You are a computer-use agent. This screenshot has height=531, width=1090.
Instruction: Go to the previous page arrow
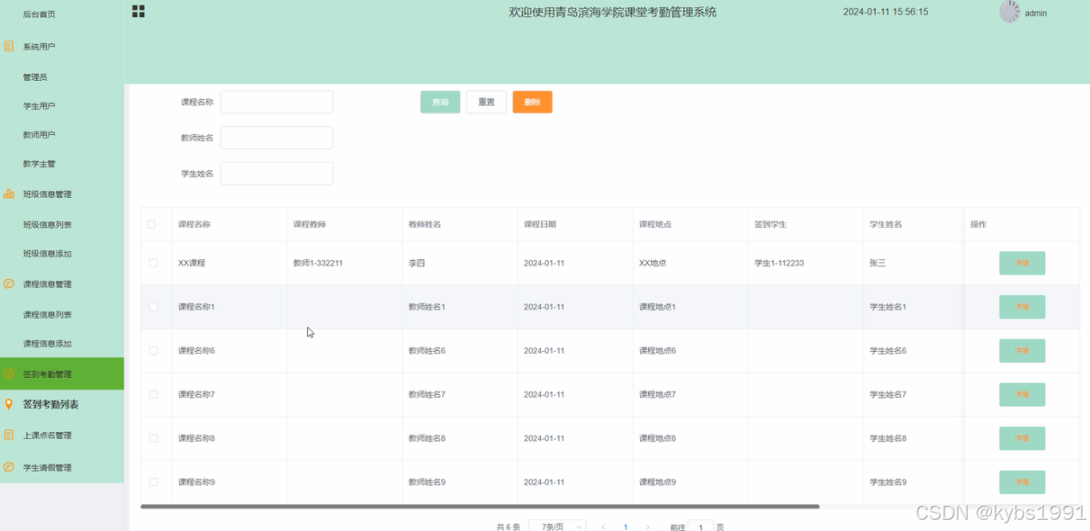(x=603, y=527)
